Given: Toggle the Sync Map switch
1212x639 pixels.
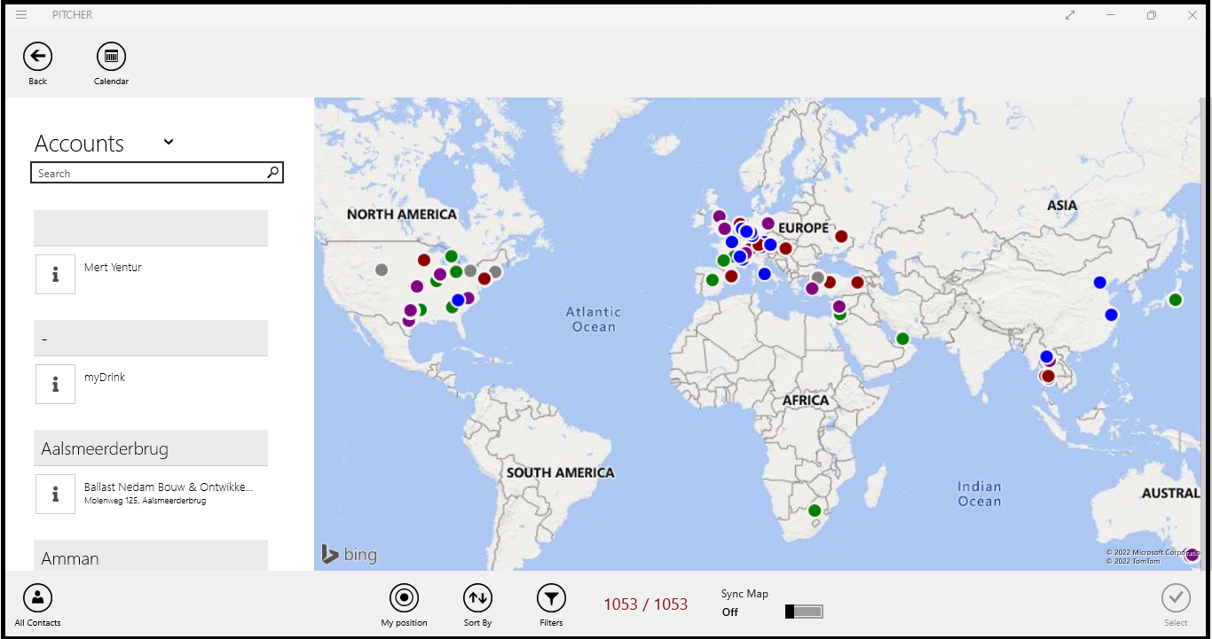Looking at the screenshot, I should [x=804, y=612].
